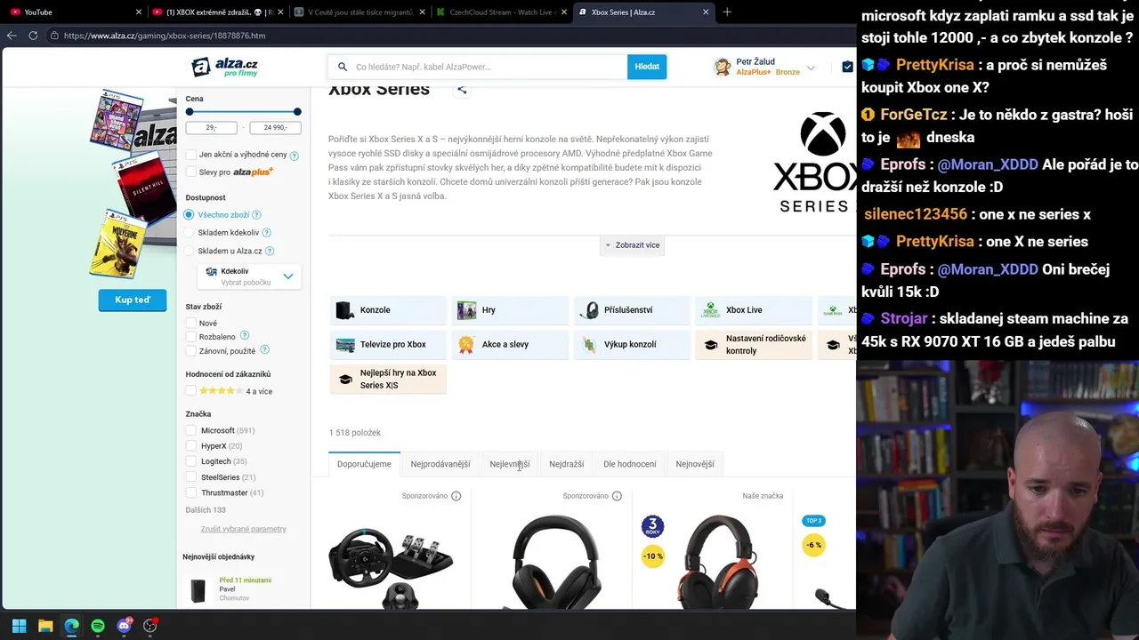Open Nejlepší hry na Xbox X|S tile
This screenshot has width=1139, height=640.
click(x=388, y=380)
